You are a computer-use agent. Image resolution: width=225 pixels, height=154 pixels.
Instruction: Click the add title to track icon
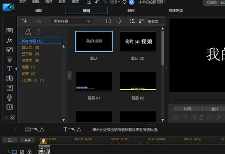[72, 129]
